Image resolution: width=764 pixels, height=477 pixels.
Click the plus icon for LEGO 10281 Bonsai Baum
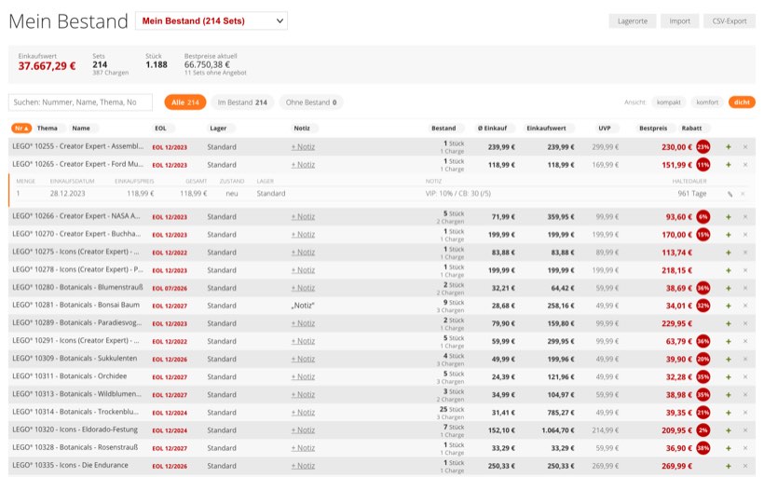tap(729, 306)
